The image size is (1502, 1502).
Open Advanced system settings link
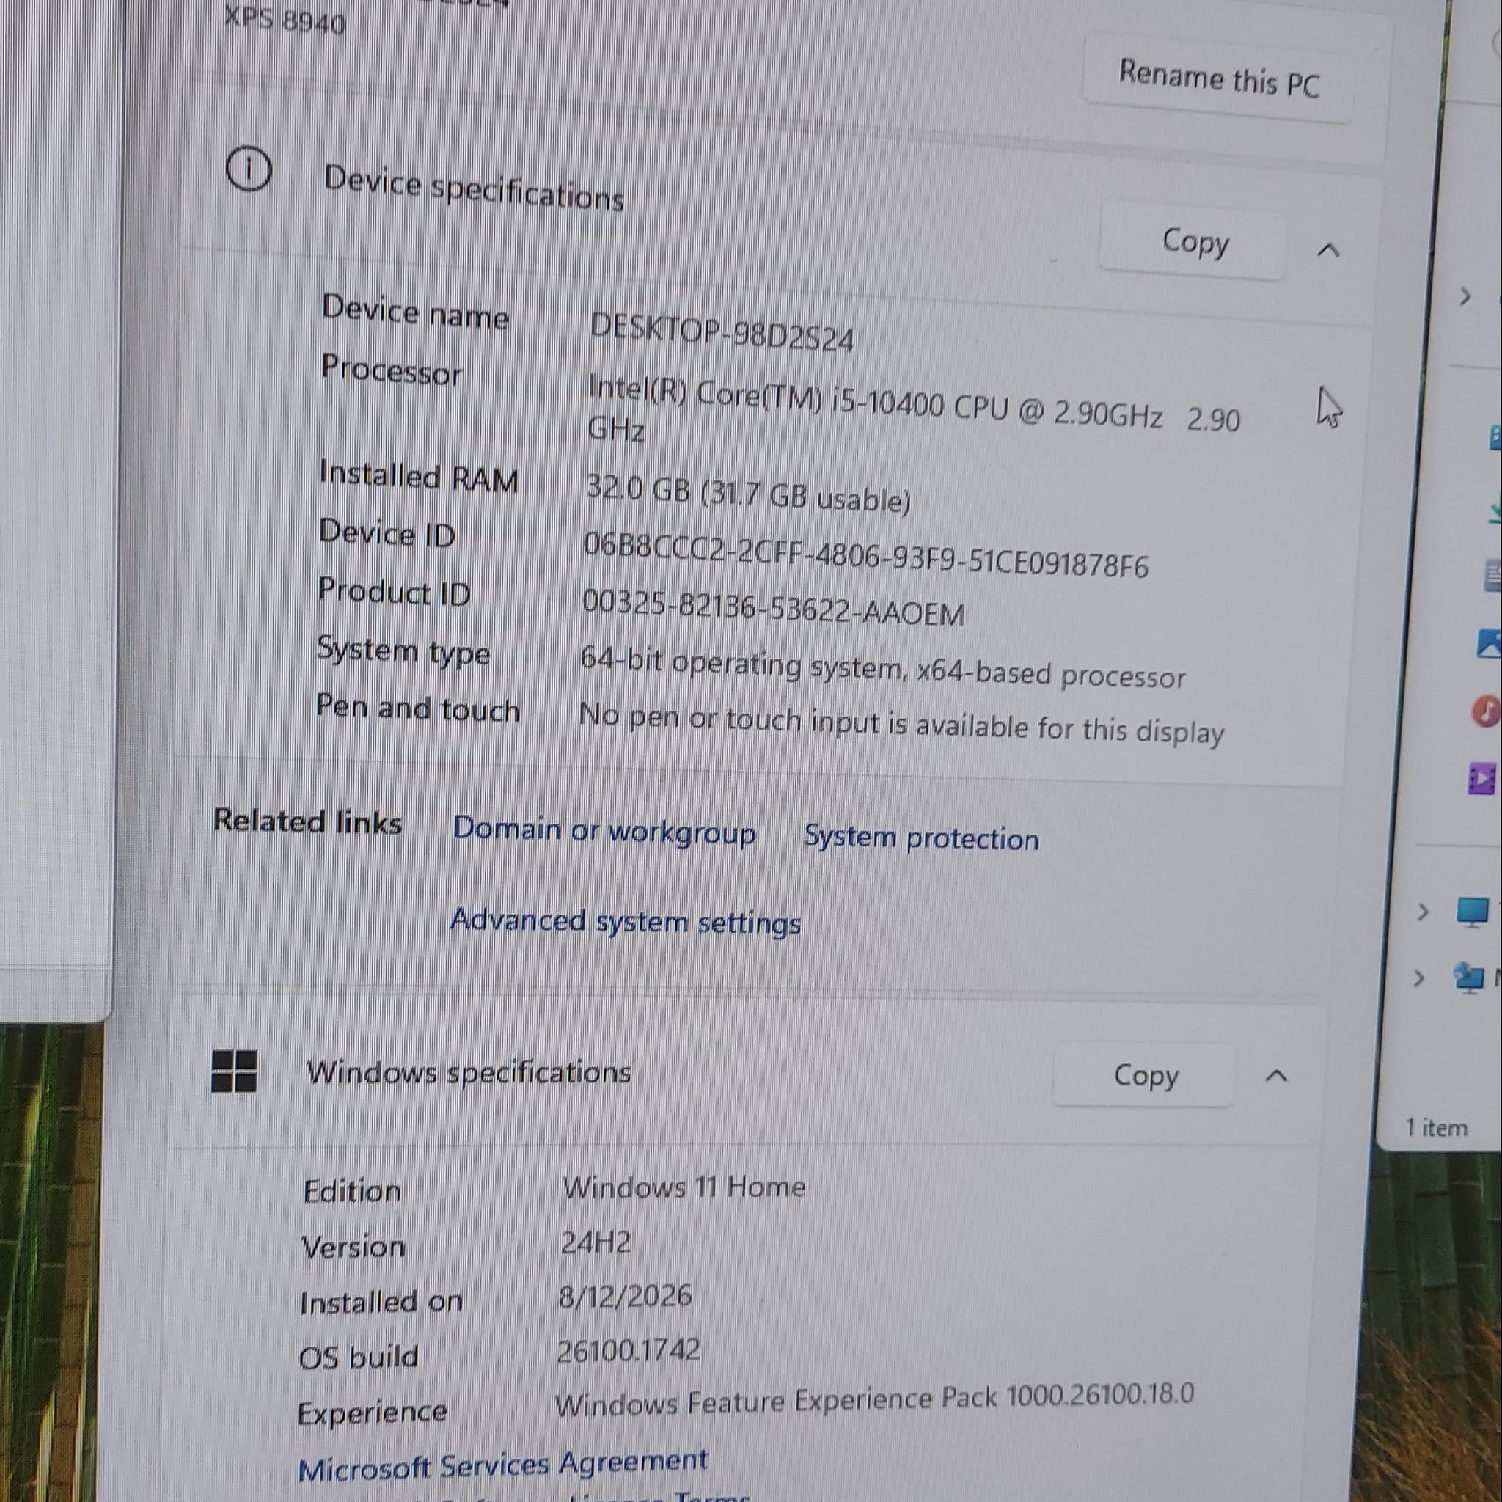point(625,921)
